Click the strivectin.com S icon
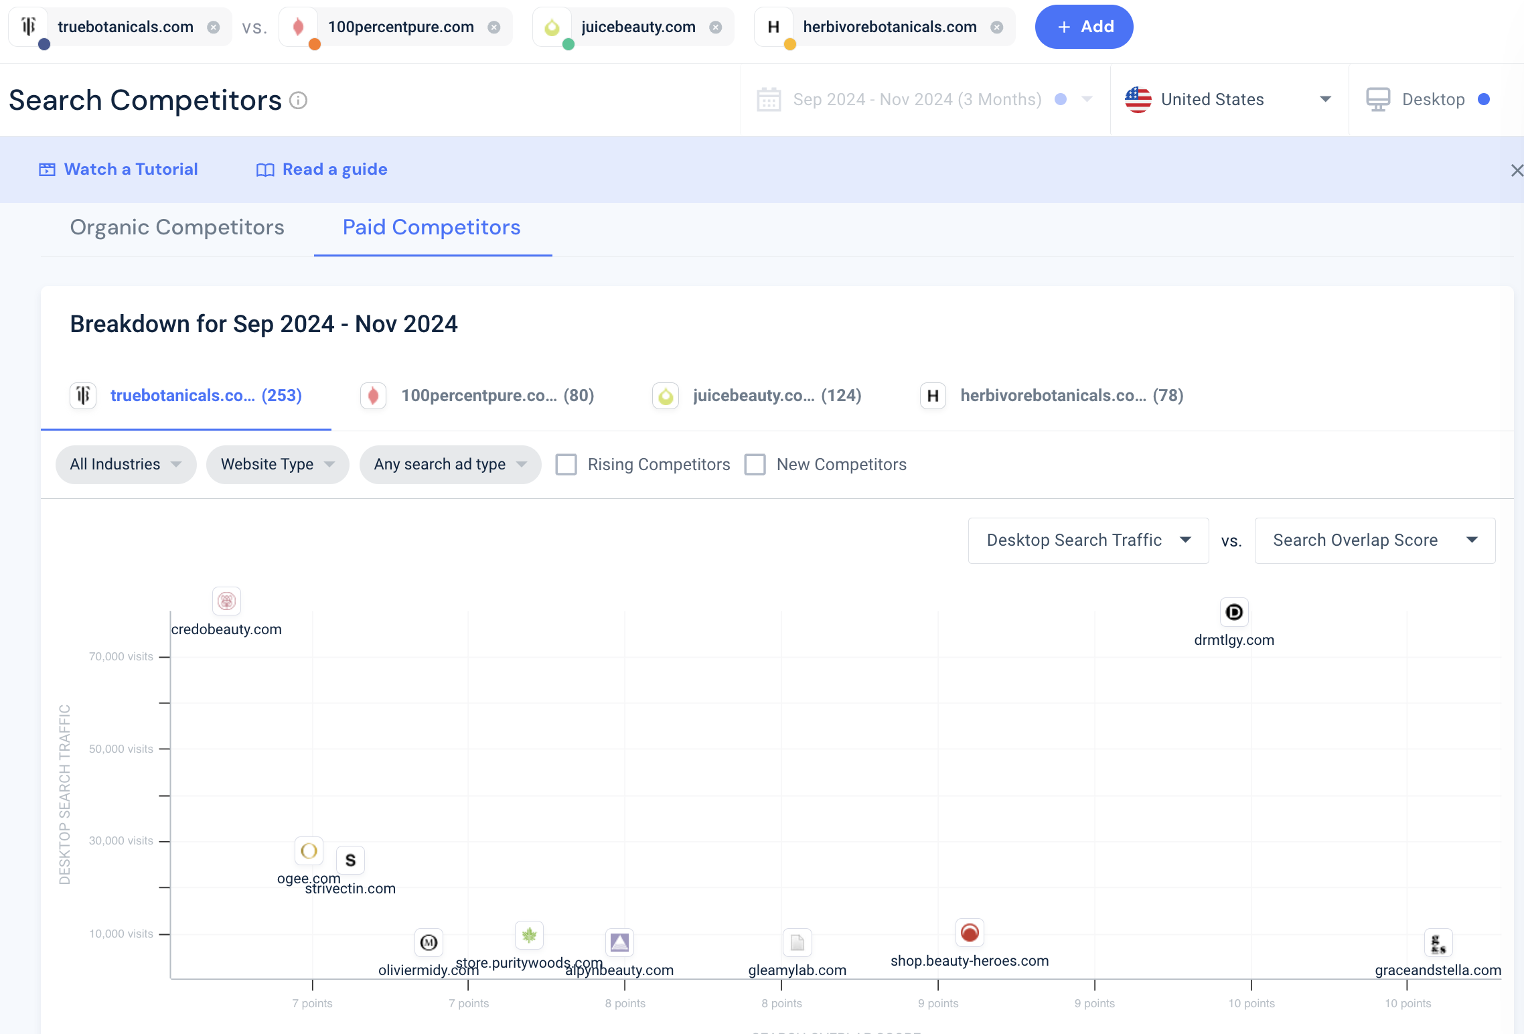Image resolution: width=1524 pixels, height=1034 pixels. point(350,861)
